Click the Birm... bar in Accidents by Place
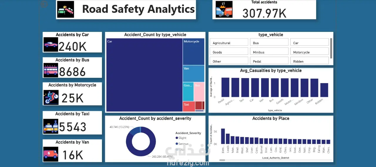 tap(223, 136)
